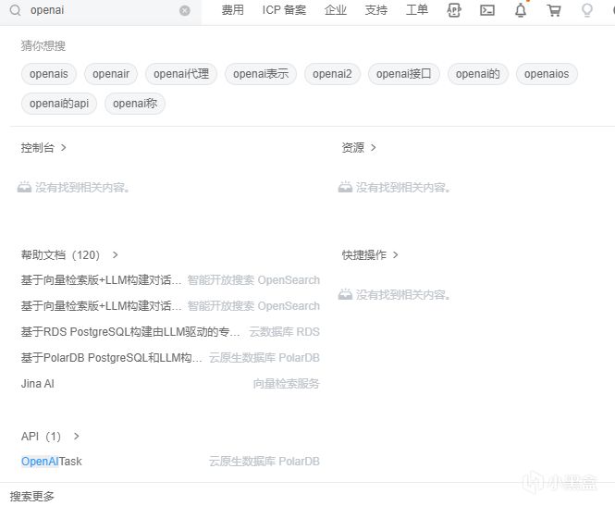Clear the search box text
Screen dimensions: 615x506
click(x=185, y=10)
